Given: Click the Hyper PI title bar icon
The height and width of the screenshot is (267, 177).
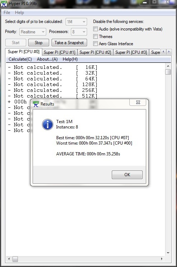Looking at the screenshot, I should click(4, 4).
